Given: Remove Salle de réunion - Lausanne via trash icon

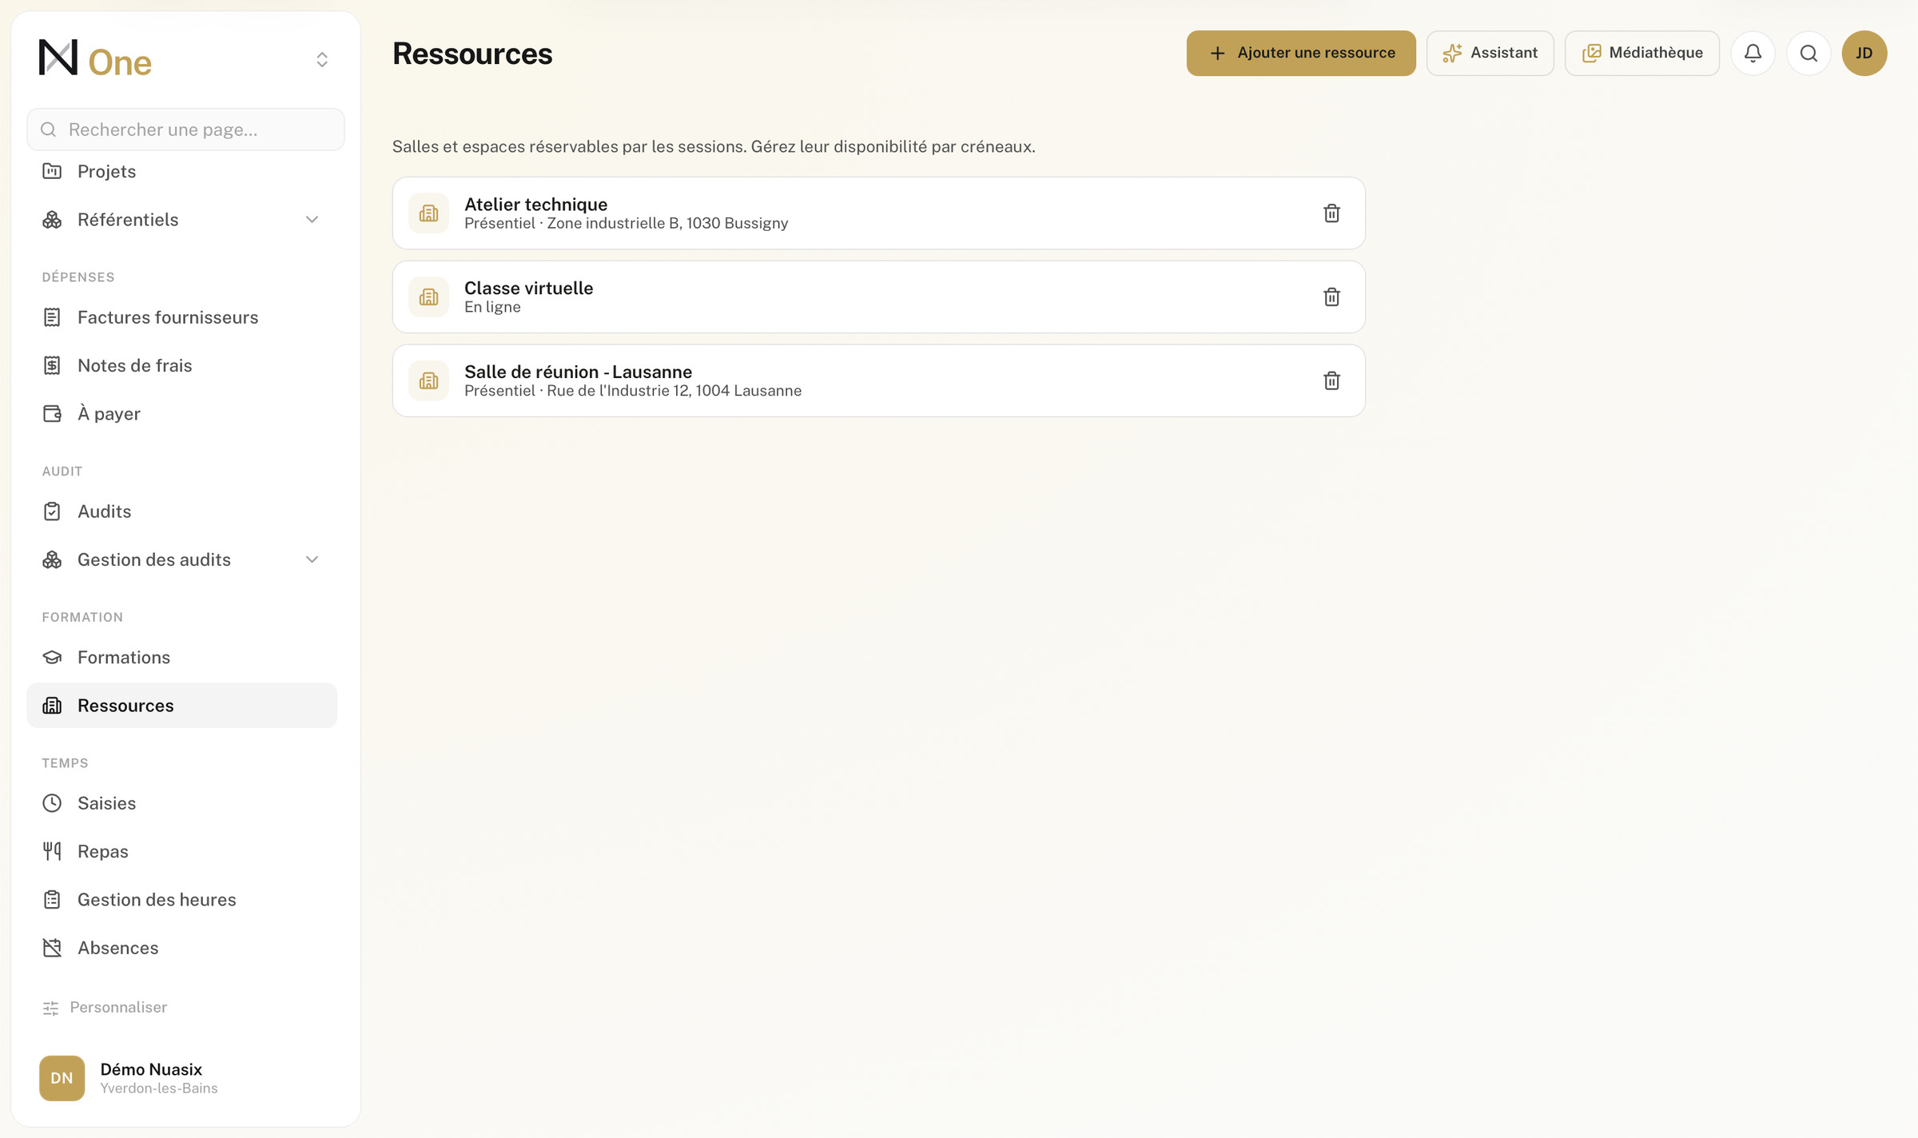Looking at the screenshot, I should [x=1331, y=381].
